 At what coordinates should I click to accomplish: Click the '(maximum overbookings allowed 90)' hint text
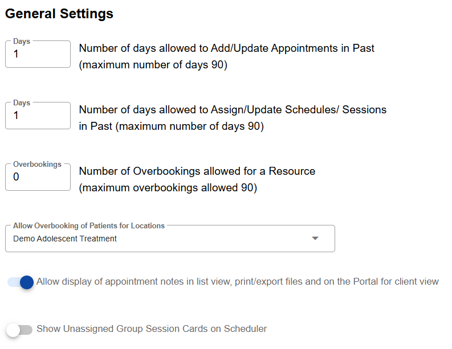[x=168, y=187]
